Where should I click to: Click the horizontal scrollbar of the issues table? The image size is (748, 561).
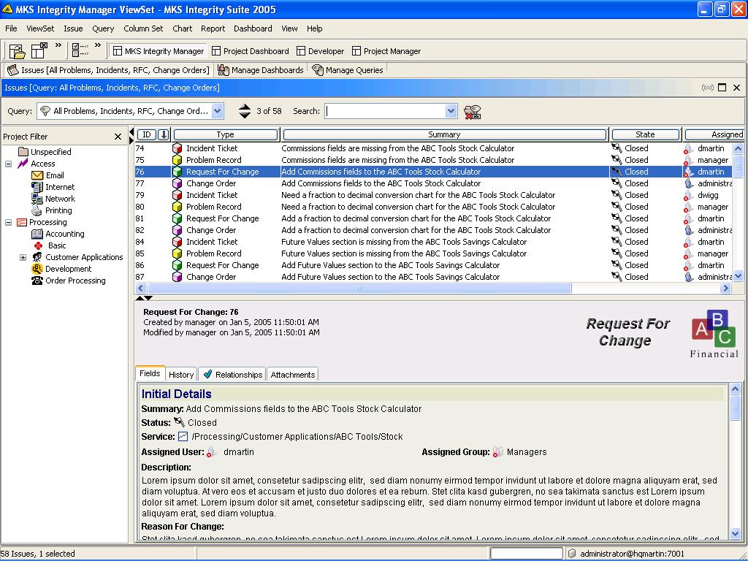(359, 288)
